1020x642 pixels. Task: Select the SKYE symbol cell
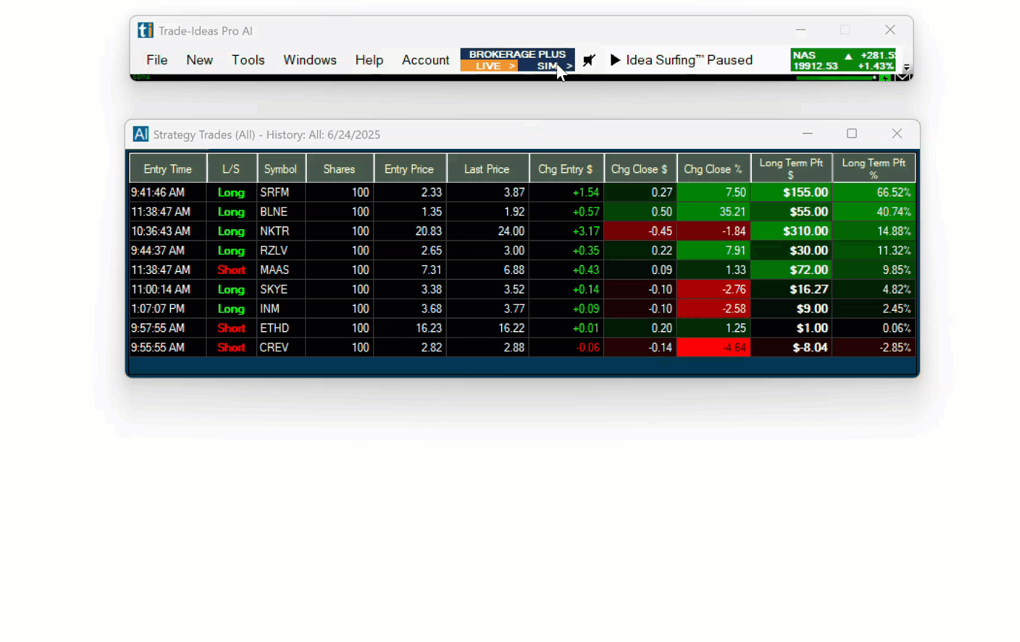click(x=281, y=289)
